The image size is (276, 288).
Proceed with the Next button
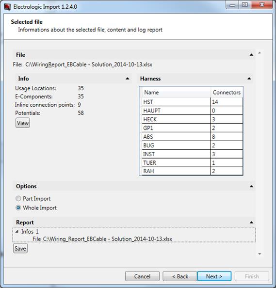tap(214, 276)
